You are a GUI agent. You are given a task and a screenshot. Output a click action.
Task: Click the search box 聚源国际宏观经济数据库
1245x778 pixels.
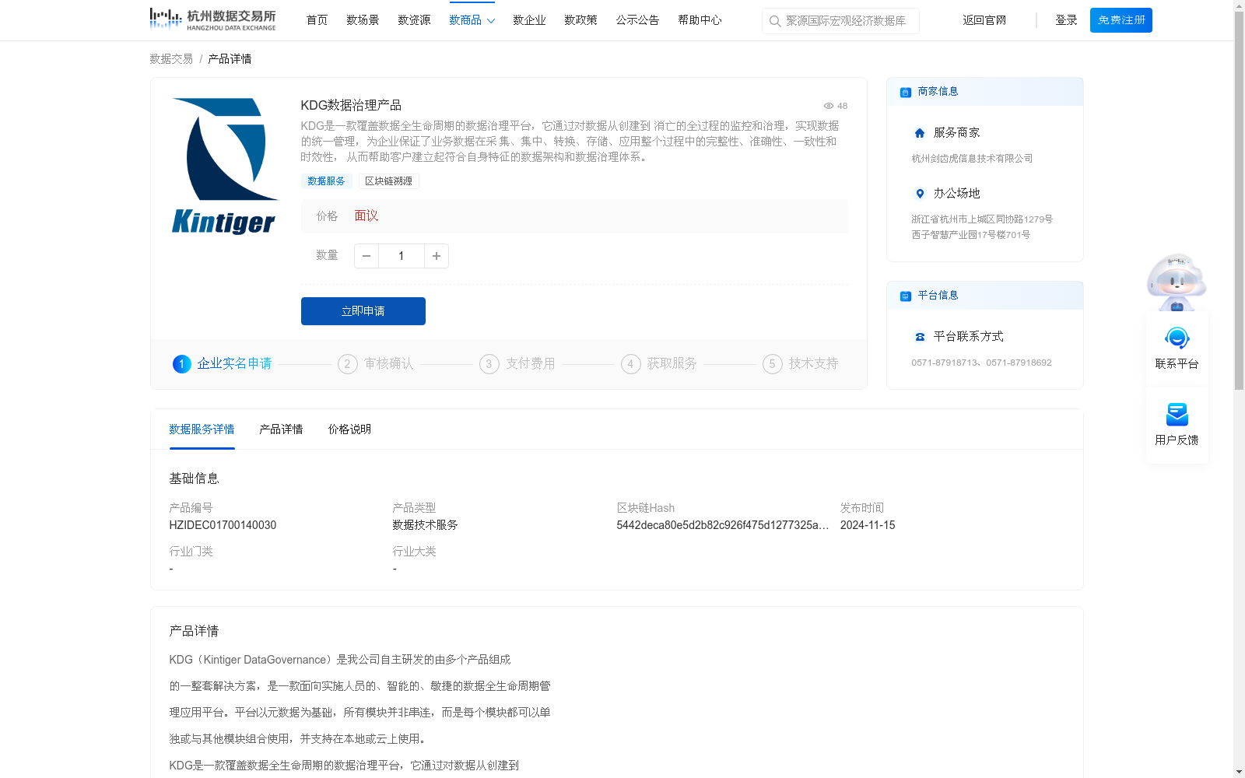point(840,21)
